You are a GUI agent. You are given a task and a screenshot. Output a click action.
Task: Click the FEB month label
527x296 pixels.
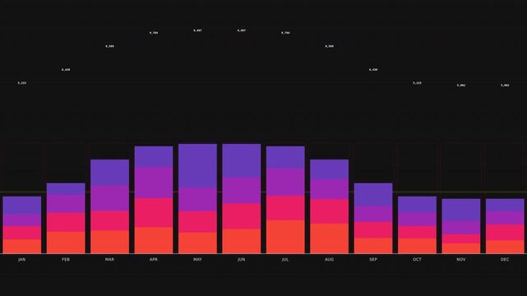click(66, 259)
